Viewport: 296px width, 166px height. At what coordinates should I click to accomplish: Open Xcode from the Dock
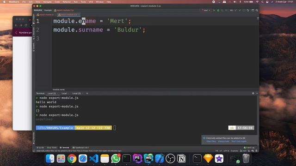click(159, 159)
